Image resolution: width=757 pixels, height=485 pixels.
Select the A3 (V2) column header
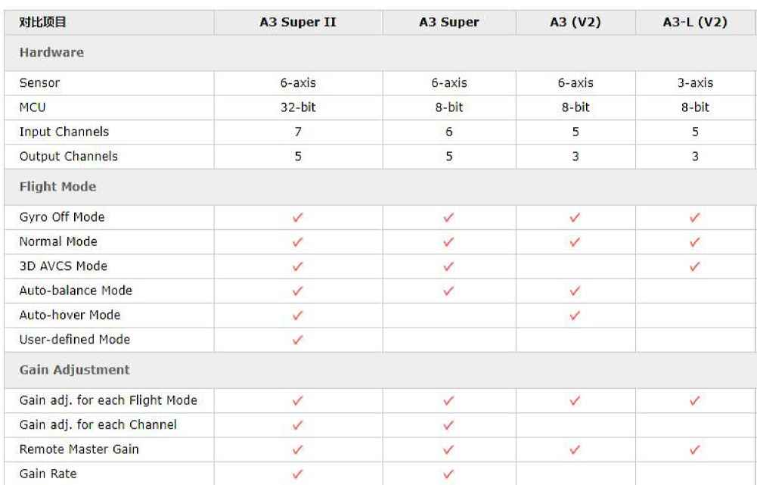pos(575,23)
